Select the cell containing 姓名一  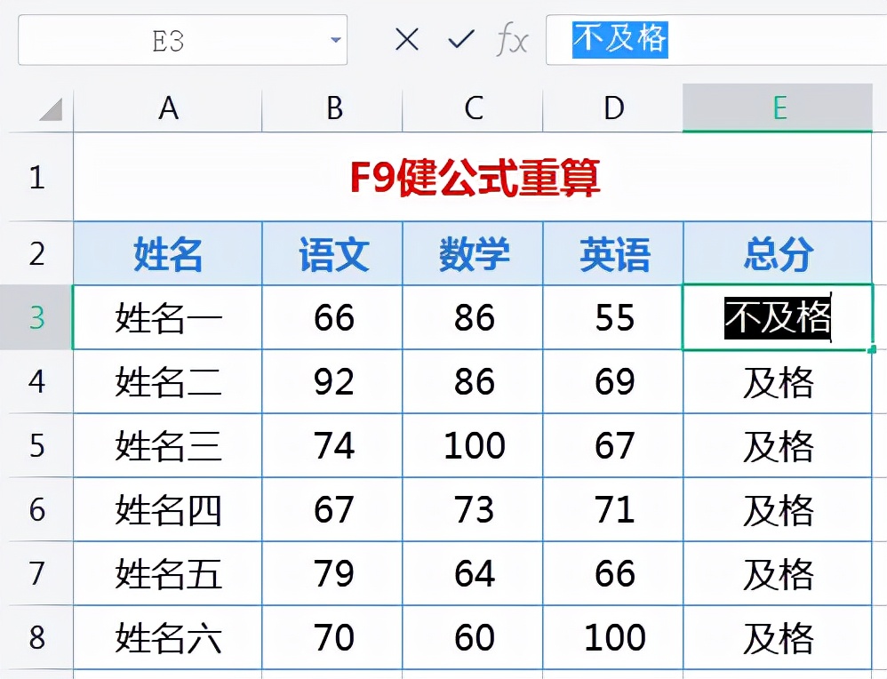coord(168,318)
